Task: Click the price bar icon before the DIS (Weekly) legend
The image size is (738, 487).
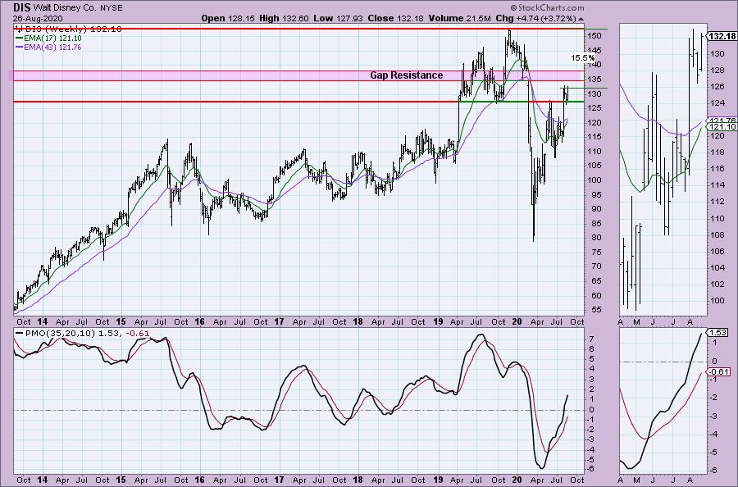Action: click(18, 29)
